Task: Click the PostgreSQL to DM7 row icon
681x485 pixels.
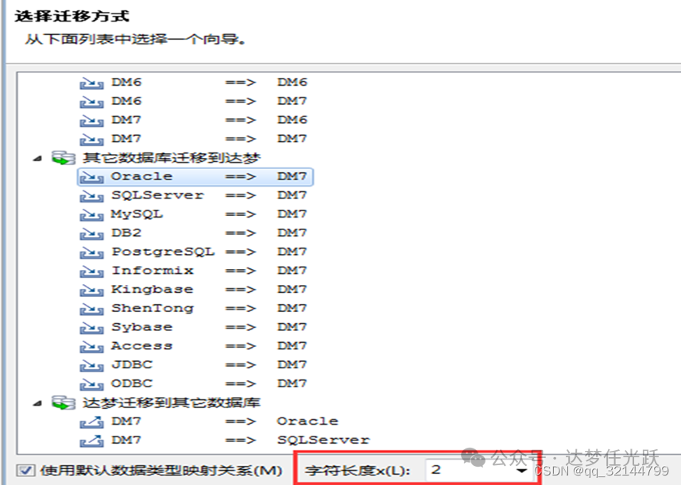Action: click(91, 252)
